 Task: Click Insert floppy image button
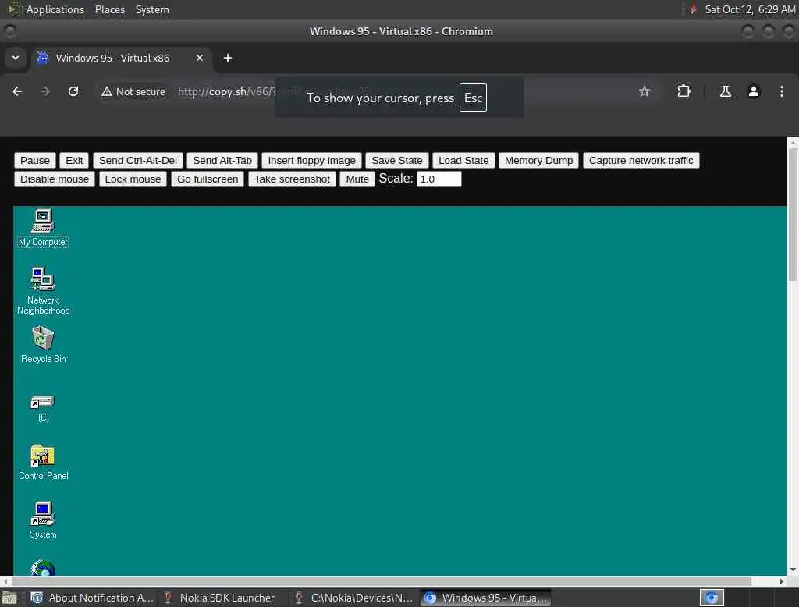[312, 161]
